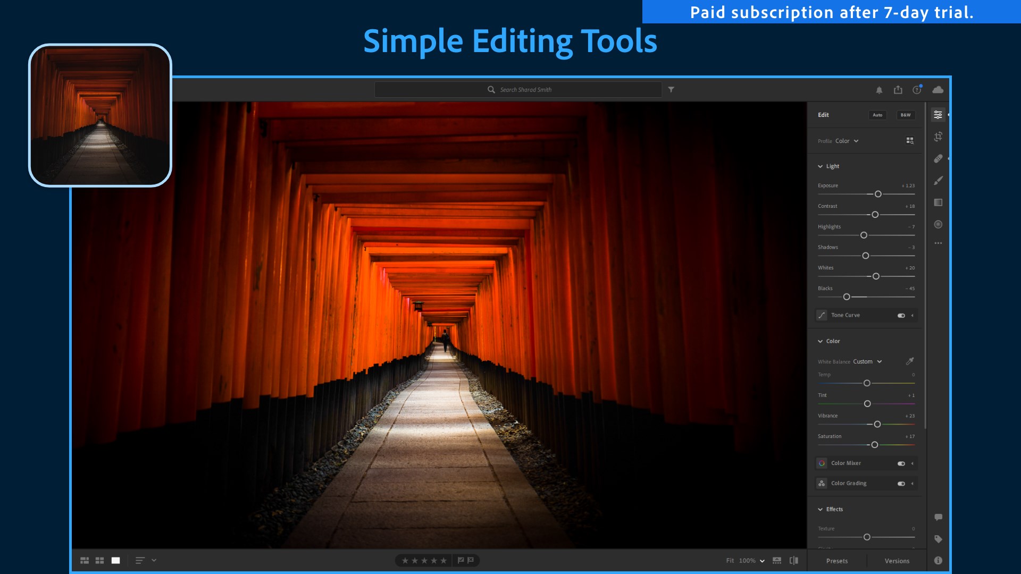Click the filter funnel icon
Image resolution: width=1021 pixels, height=574 pixels.
(671, 90)
